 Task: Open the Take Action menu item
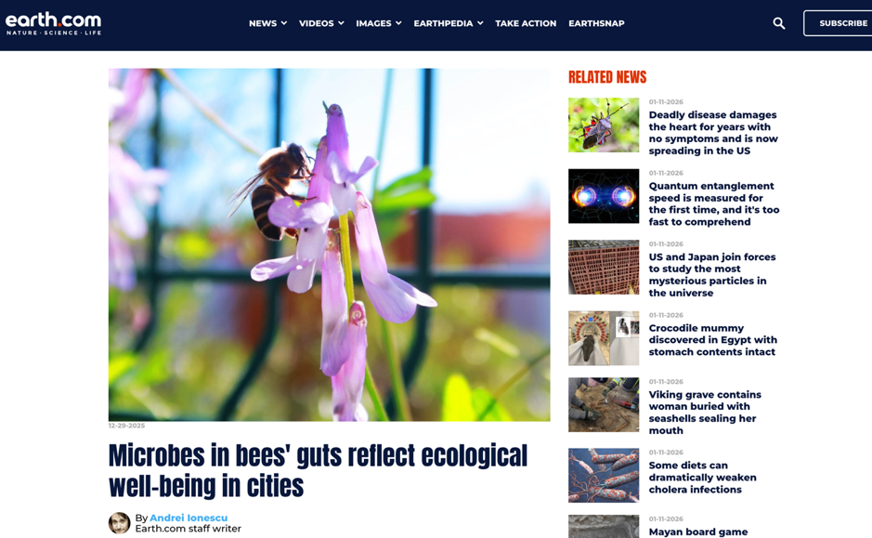[x=526, y=23]
